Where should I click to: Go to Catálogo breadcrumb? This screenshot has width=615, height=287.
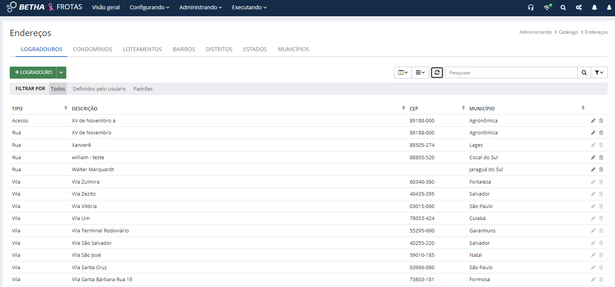click(x=568, y=32)
